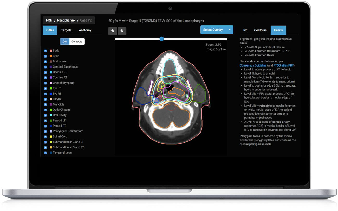Open the Anatomy tab
338x211 pixels.
point(85,30)
